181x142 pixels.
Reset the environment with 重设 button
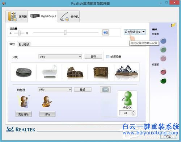(93, 57)
